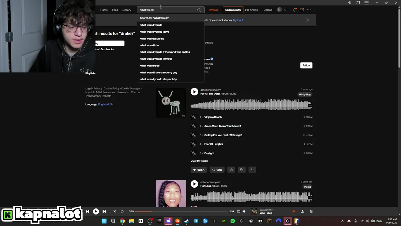Unlike the current track What I Want

(x=294, y=212)
